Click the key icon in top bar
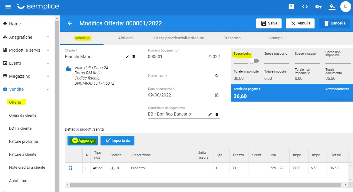353x192 pixels. pos(318,7)
